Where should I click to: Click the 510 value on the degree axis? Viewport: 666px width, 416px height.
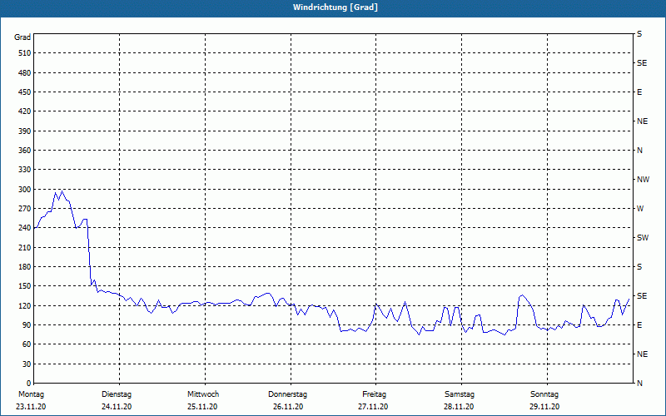click(25, 53)
